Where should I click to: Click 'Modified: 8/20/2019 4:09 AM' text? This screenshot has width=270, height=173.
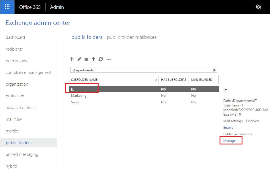pos(245,110)
